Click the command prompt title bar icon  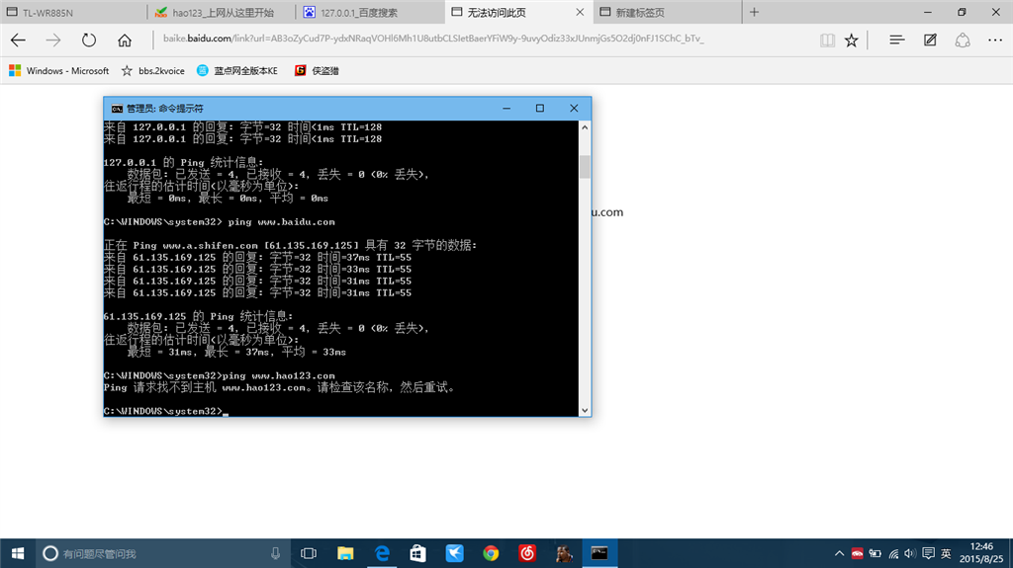tap(117, 109)
